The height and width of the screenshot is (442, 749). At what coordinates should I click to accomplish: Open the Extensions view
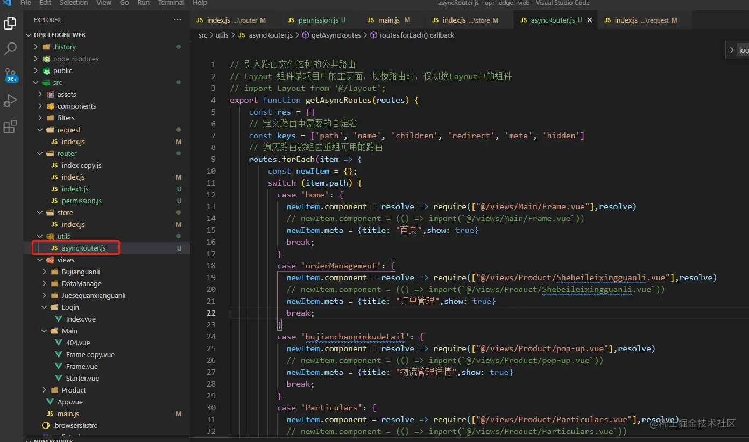[x=10, y=126]
